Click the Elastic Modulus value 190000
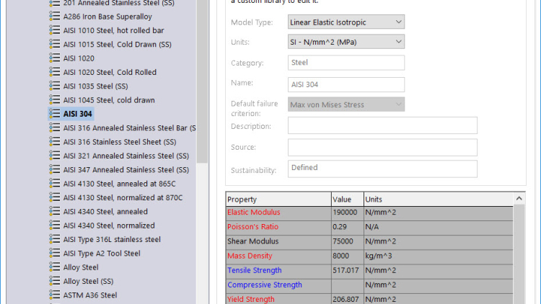The height and width of the screenshot is (304, 541). point(345,213)
